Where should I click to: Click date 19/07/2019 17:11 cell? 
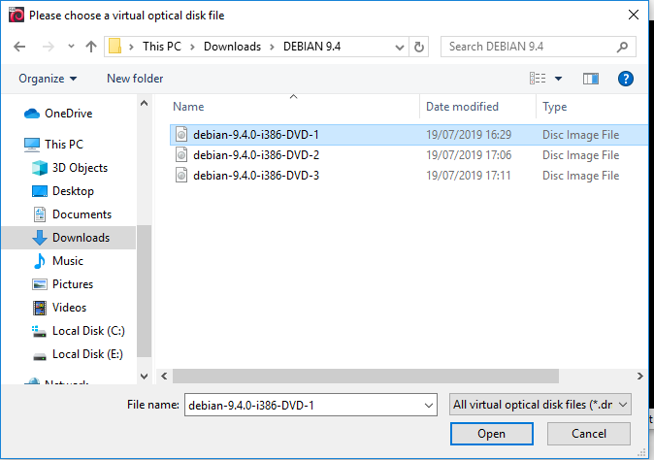pyautogui.click(x=468, y=176)
